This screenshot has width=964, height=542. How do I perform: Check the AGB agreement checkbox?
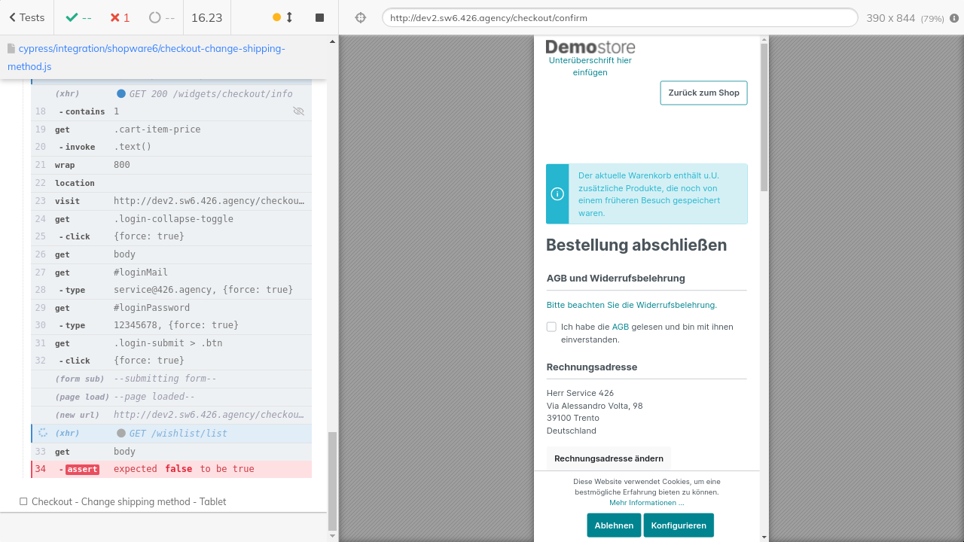[x=551, y=327]
